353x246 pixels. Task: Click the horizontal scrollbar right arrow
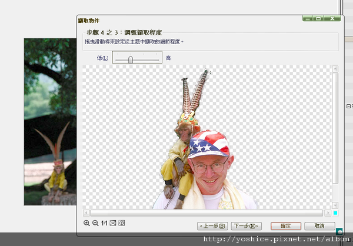pyautogui.click(x=328, y=213)
